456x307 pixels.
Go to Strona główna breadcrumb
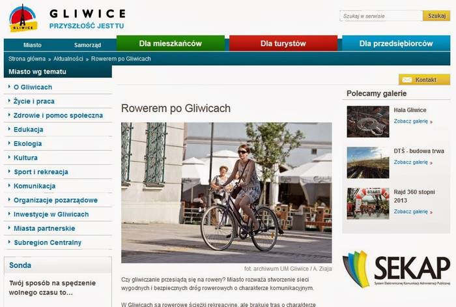(27, 59)
